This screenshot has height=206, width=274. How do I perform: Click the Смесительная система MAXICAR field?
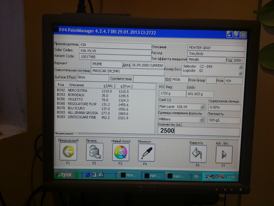127,71
